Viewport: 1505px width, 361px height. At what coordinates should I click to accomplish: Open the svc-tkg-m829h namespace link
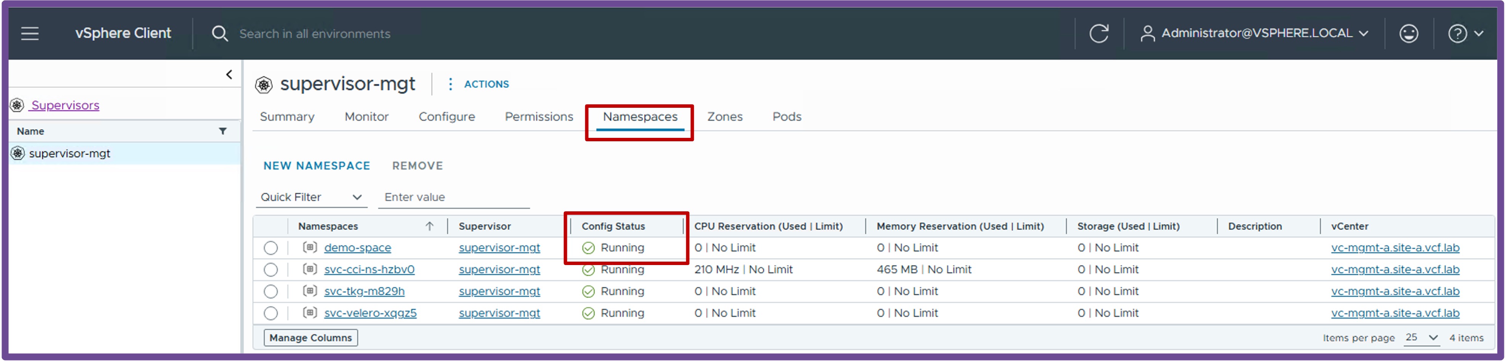point(365,291)
